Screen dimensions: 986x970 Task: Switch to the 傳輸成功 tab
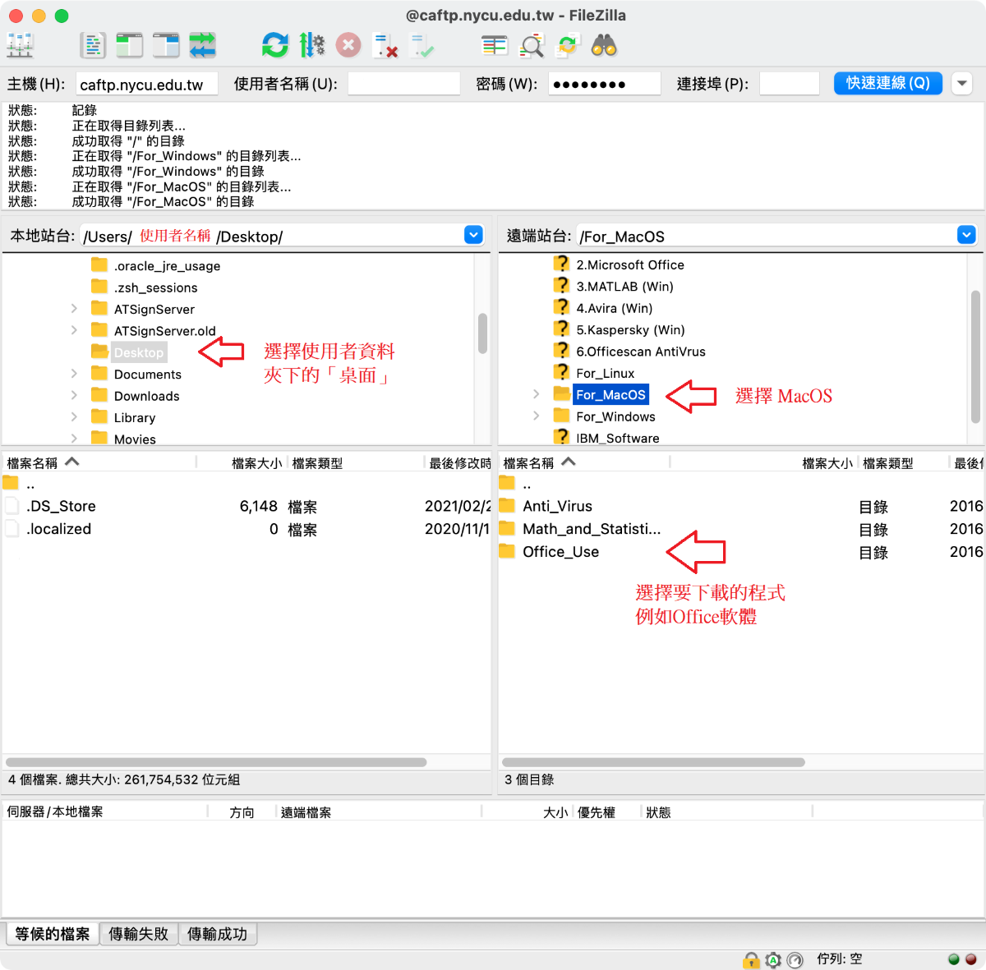217,934
